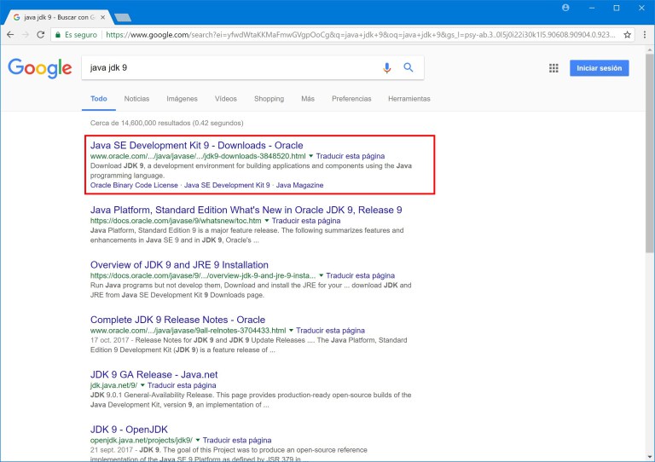Expand dropdown arrow next to jdk9-downloads URL
Screen dimensions: 655x462
311,157
